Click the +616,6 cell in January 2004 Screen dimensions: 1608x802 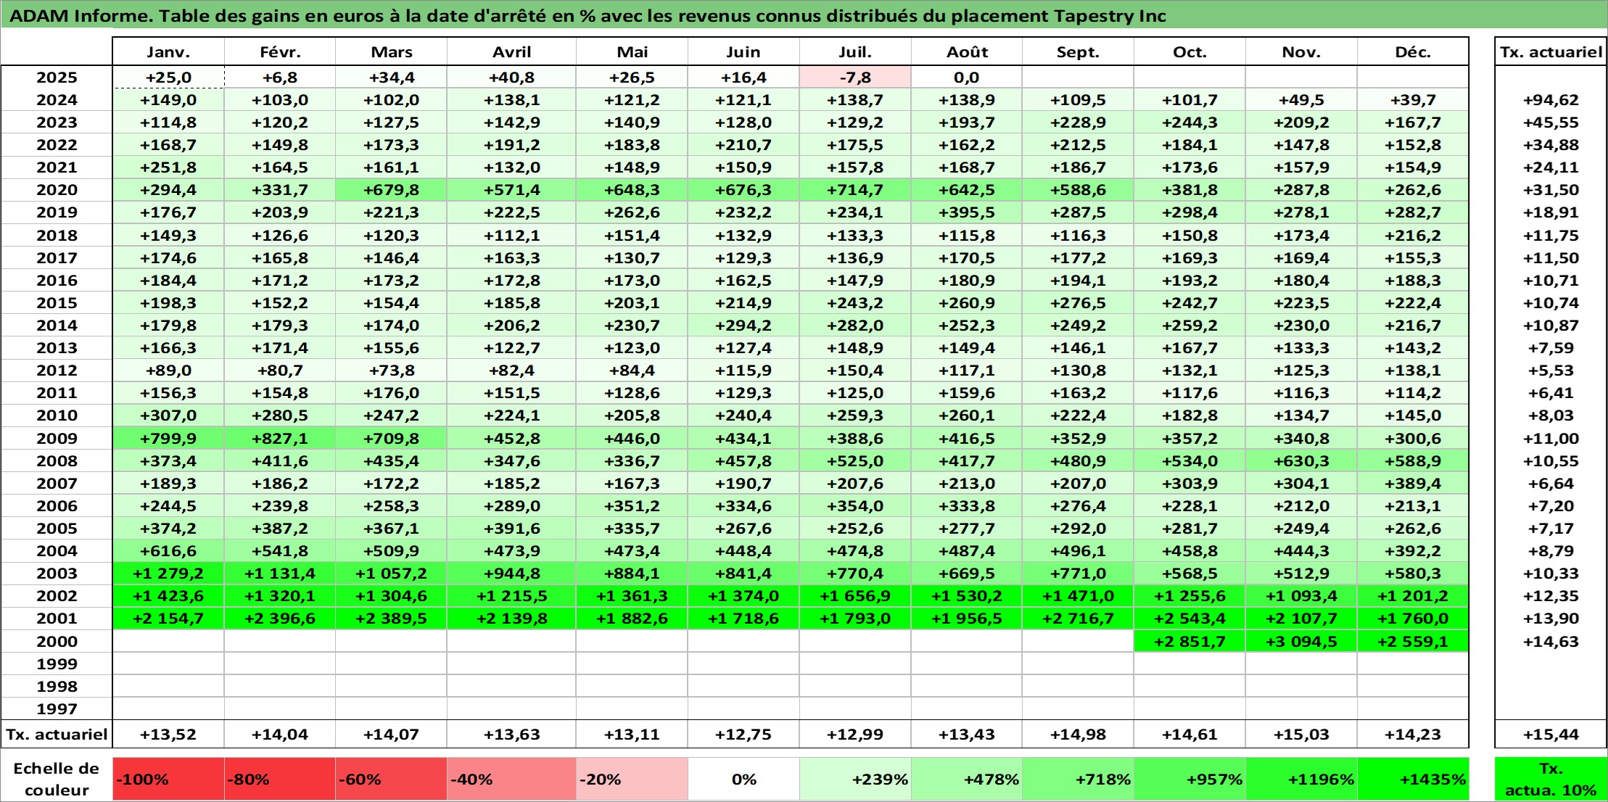[168, 551]
